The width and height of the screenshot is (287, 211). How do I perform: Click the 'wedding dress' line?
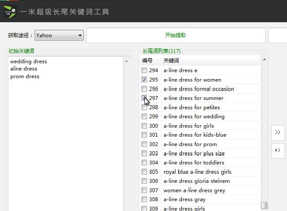click(x=29, y=62)
